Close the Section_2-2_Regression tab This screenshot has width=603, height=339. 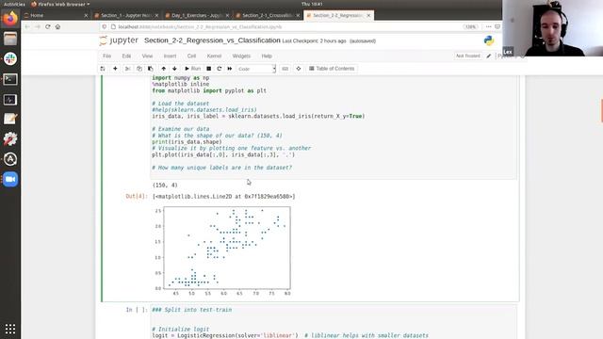368,15
